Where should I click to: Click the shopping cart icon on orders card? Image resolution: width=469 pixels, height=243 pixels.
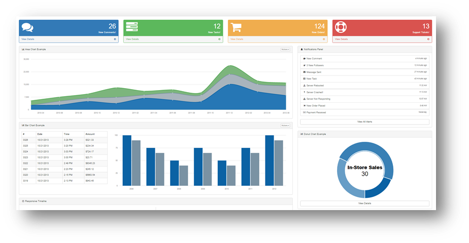(x=237, y=27)
